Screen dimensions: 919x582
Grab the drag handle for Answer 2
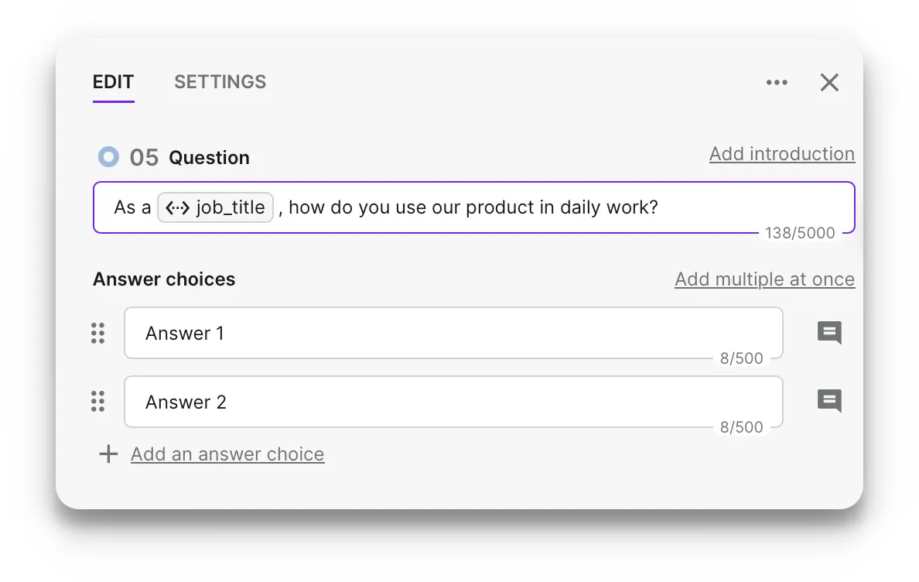pos(98,402)
